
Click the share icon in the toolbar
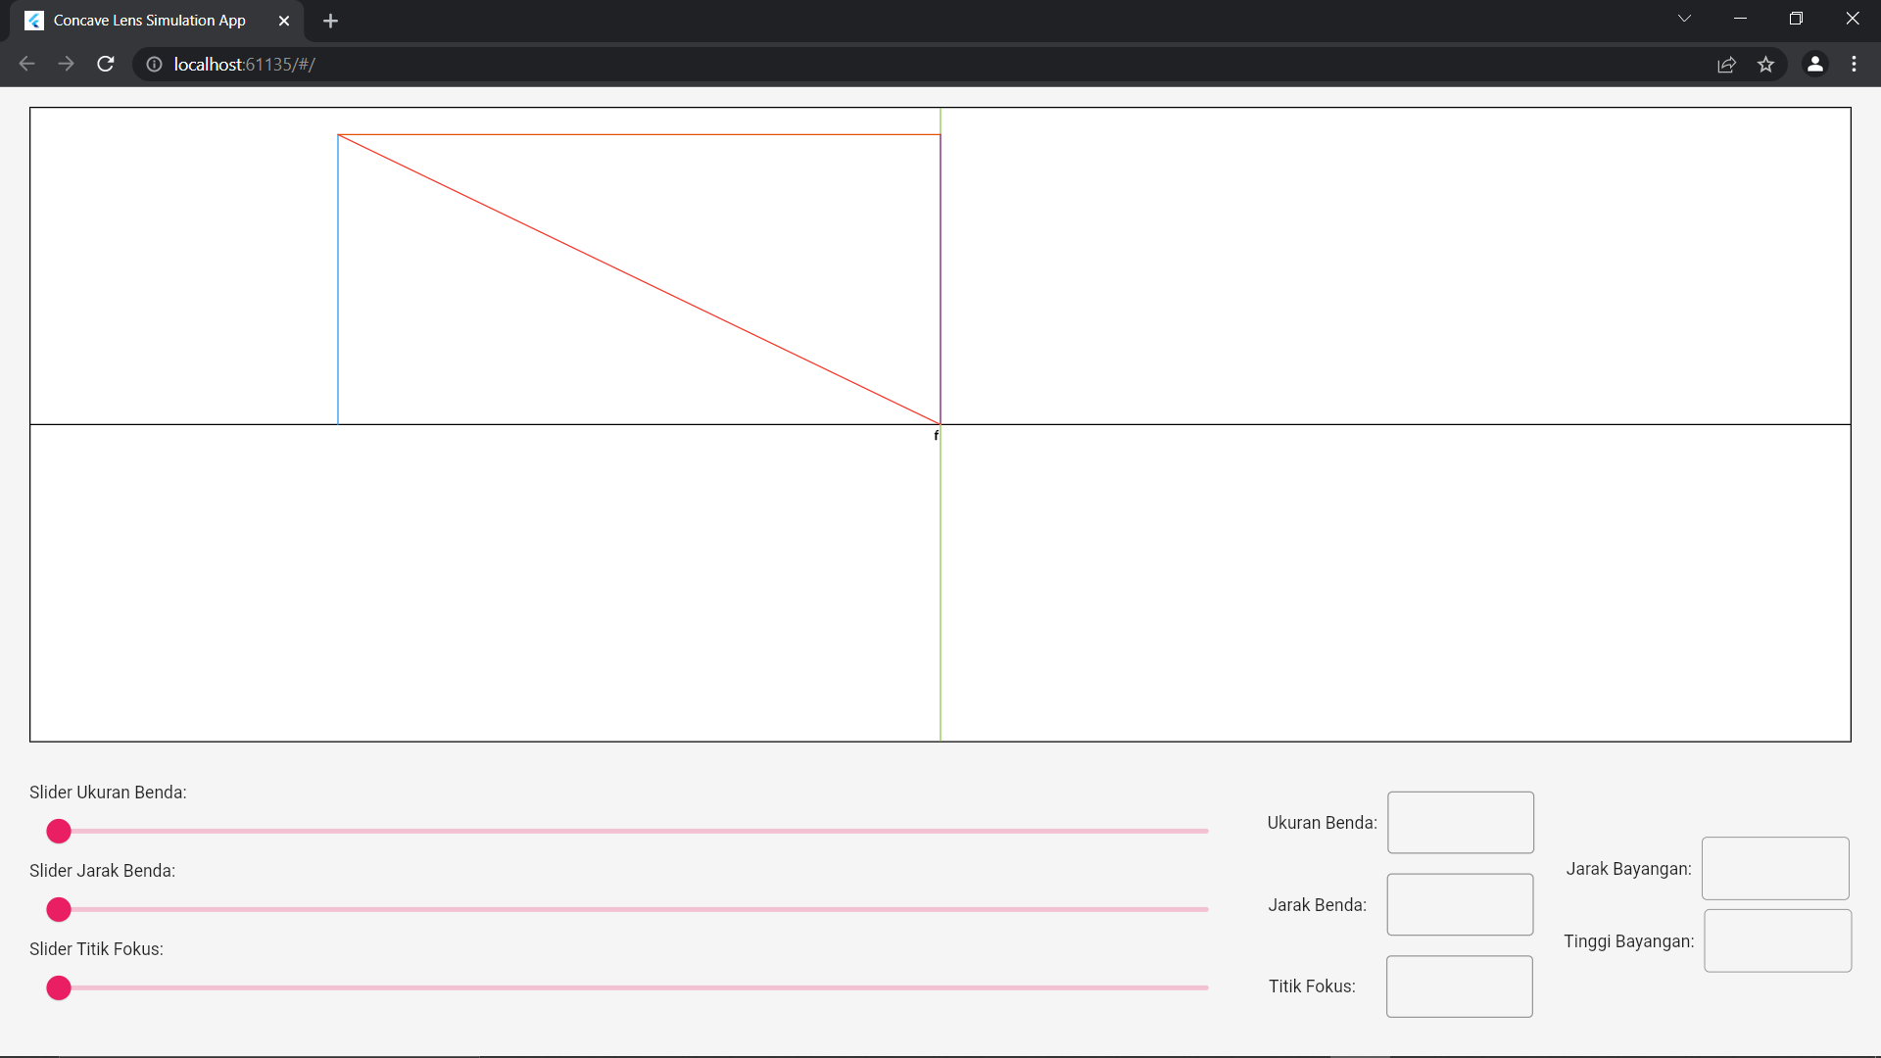pyautogui.click(x=1726, y=65)
